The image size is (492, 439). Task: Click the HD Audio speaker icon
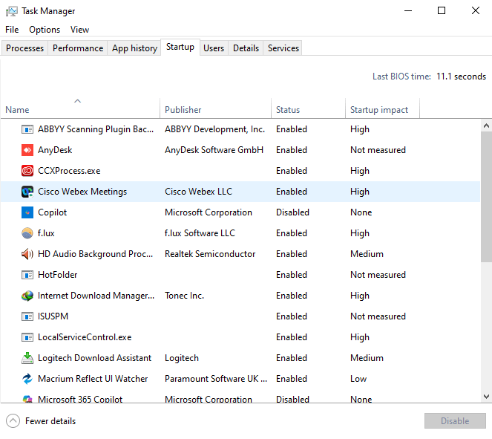tap(27, 254)
